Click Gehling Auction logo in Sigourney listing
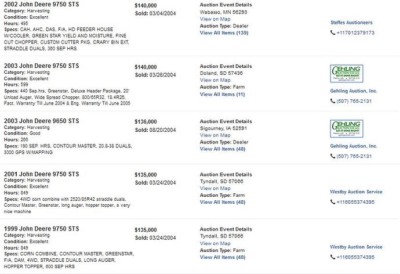The image size is (400, 274). [347, 129]
